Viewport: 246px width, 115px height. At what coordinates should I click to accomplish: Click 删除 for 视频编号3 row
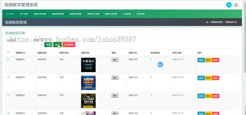click(216, 96)
